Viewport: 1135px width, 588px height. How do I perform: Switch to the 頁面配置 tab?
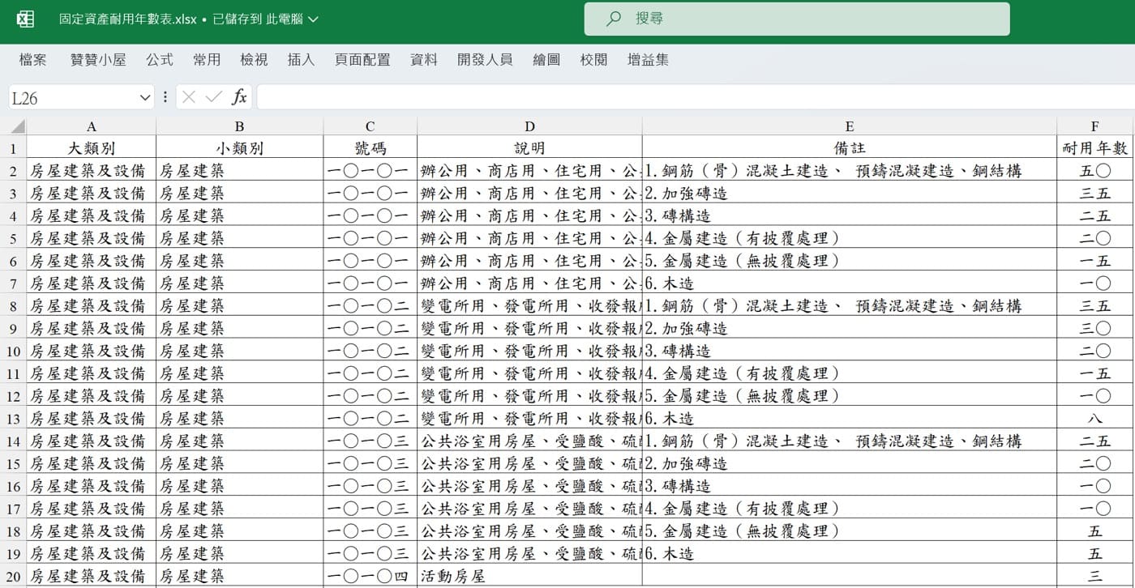[362, 60]
